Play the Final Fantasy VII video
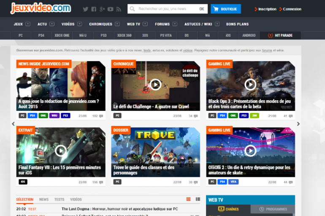The width and height of the screenshot is (325, 216). [x=61, y=151]
